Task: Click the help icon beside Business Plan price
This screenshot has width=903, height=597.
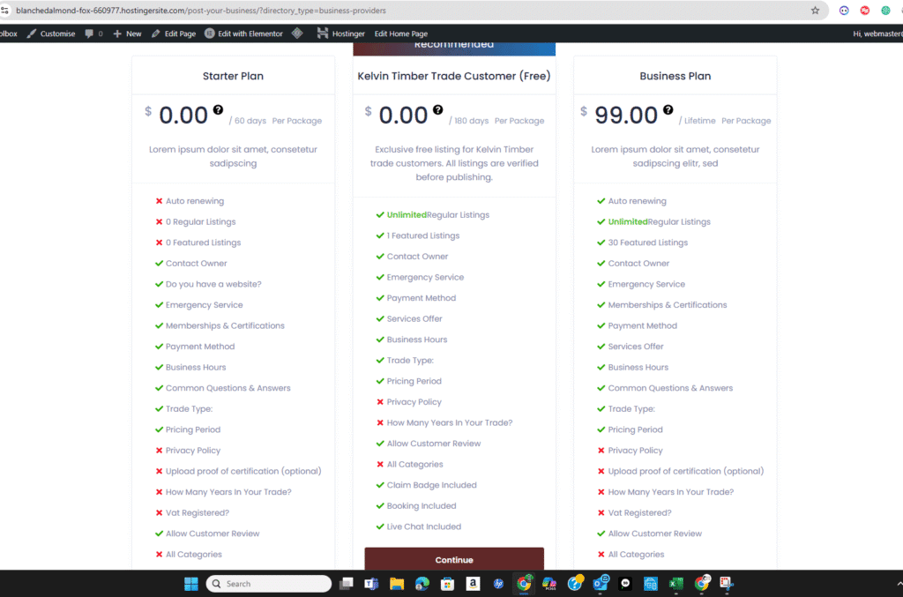Action: point(668,110)
